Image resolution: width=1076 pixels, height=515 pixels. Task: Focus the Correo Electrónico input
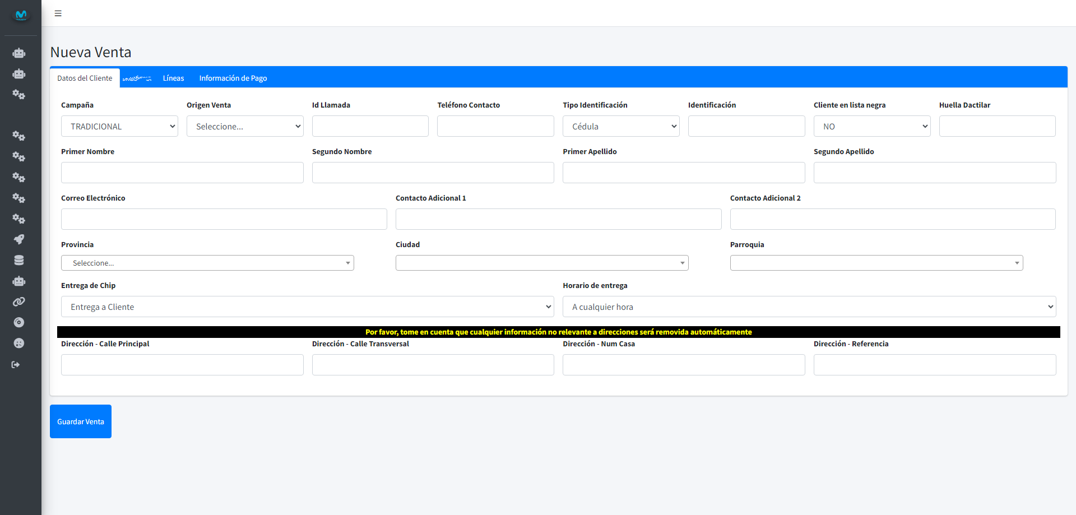[224, 219]
